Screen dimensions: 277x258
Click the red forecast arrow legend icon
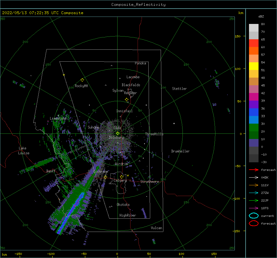pos(254,170)
